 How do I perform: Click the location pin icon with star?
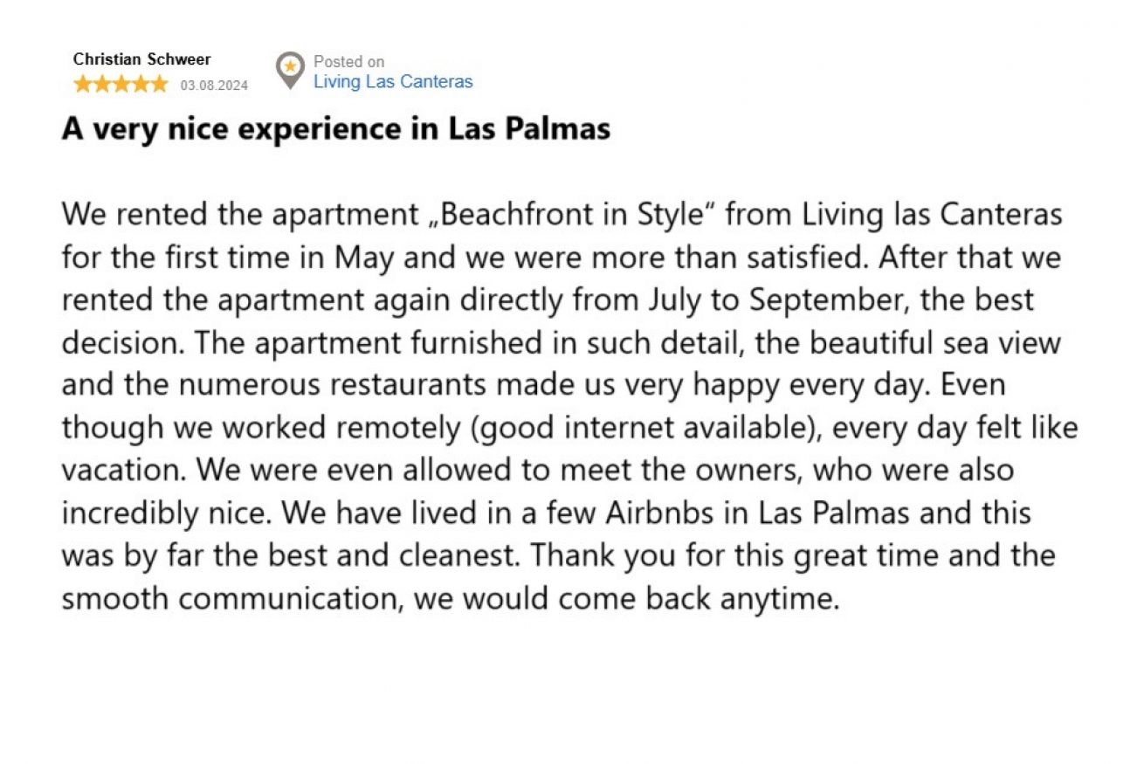click(x=289, y=71)
